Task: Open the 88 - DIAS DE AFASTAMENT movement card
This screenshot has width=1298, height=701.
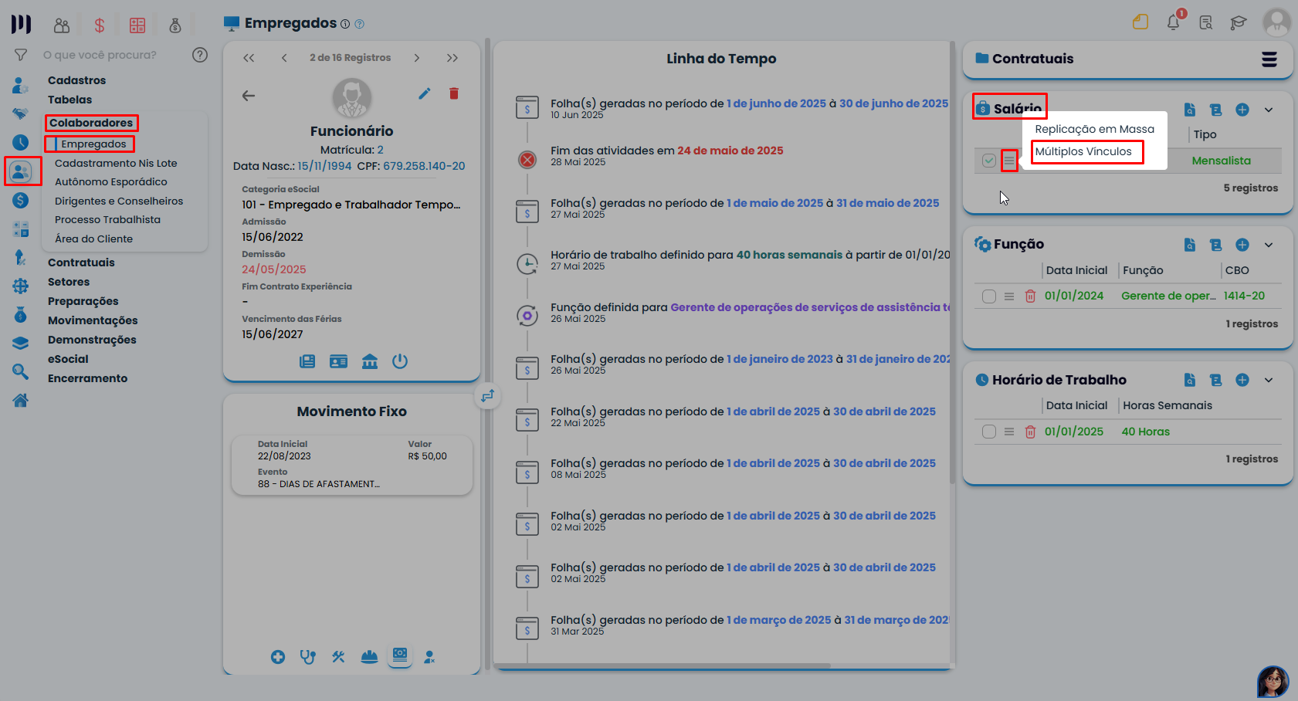Action: click(352, 465)
